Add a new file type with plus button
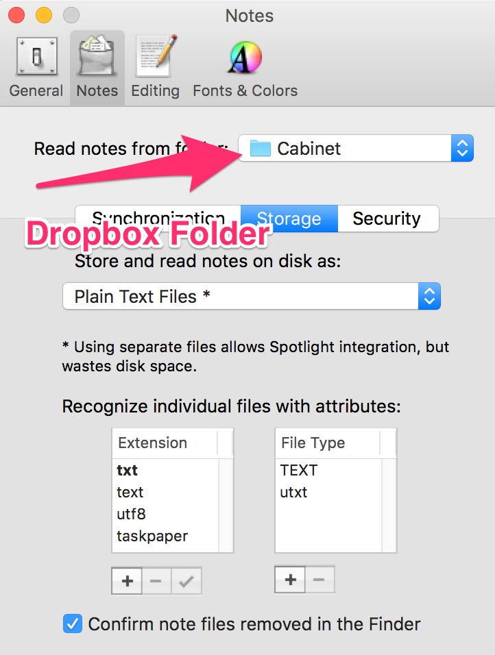The height and width of the screenshot is (655, 495). pos(290,580)
